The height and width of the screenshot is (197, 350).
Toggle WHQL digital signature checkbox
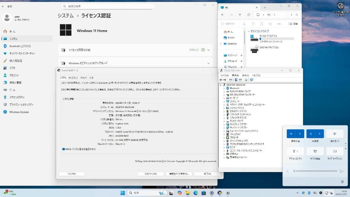pos(64,149)
